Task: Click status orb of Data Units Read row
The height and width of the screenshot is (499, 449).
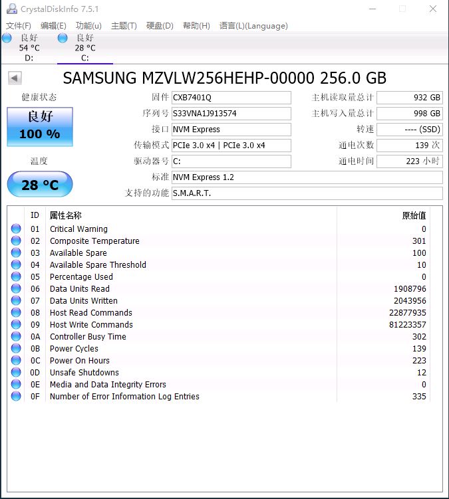Action: (16, 288)
